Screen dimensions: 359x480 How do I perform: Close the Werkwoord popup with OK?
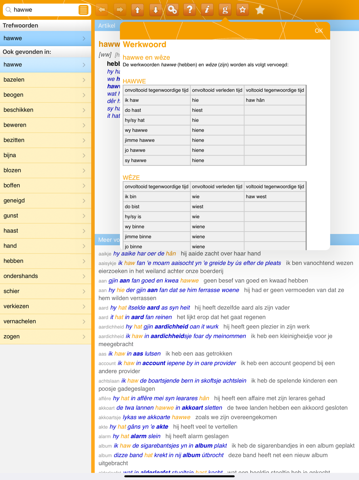(319, 31)
